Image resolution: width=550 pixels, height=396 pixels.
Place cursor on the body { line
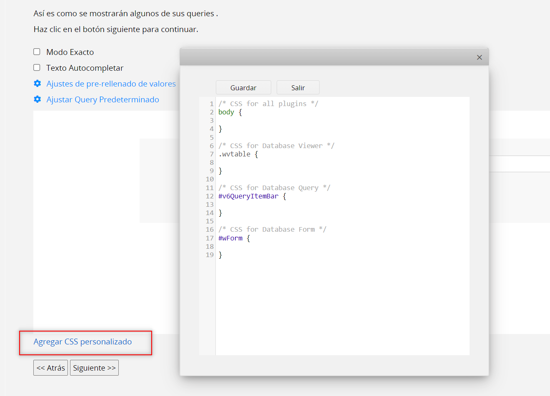(x=230, y=112)
